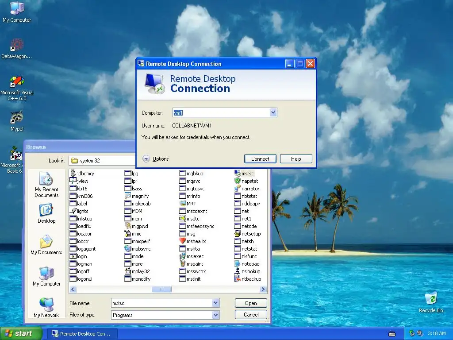This screenshot has height=340, width=453.
Task: Select the magnify file
Action: click(x=137, y=196)
